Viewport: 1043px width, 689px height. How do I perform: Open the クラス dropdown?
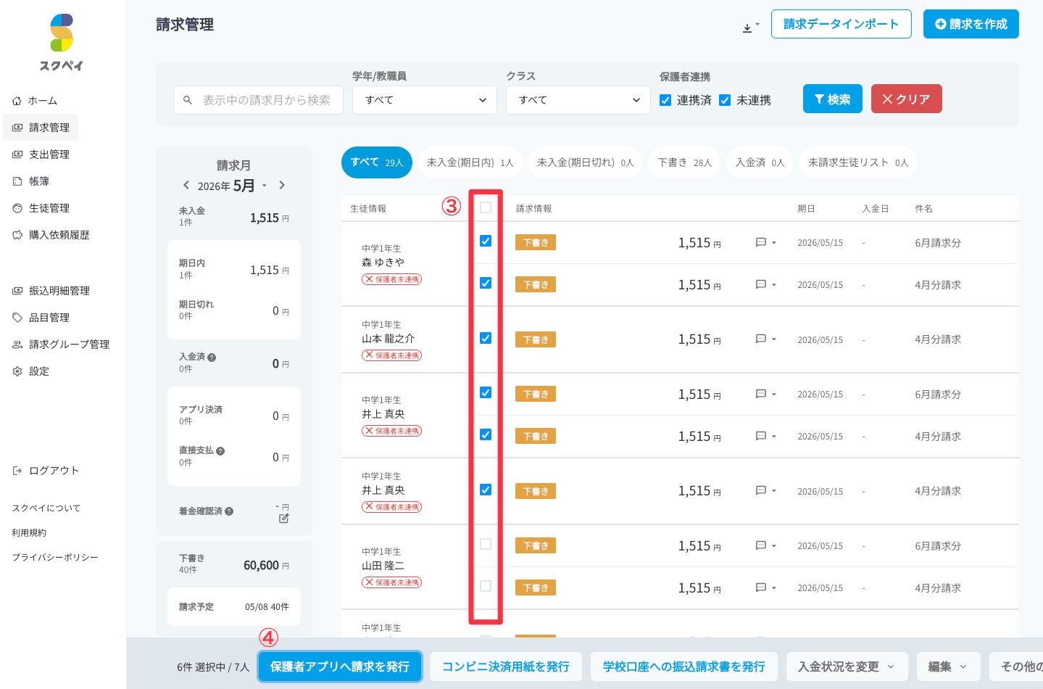[x=578, y=100]
